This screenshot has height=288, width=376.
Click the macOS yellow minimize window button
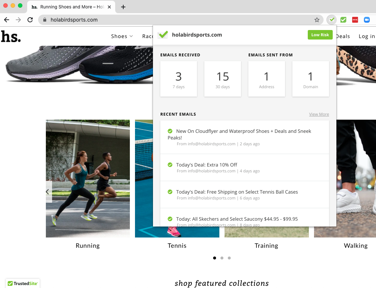point(13,5)
